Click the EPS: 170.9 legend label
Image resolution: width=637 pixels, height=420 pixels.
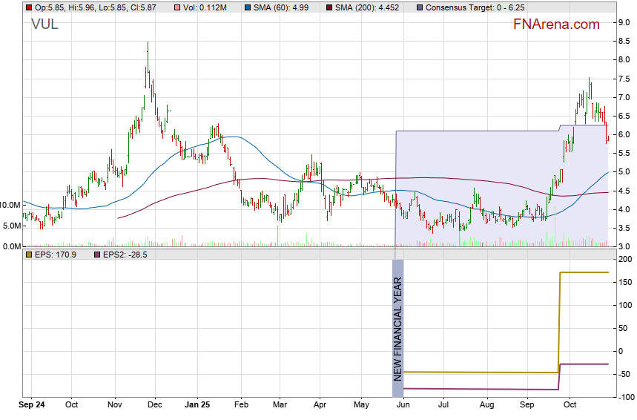[x=55, y=255]
